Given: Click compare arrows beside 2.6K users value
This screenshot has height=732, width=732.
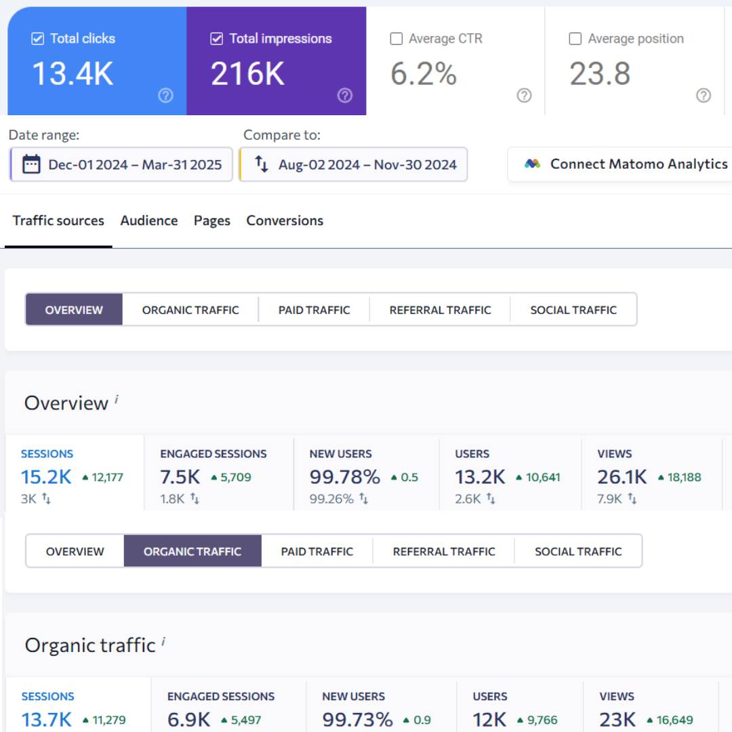Looking at the screenshot, I should (491, 499).
